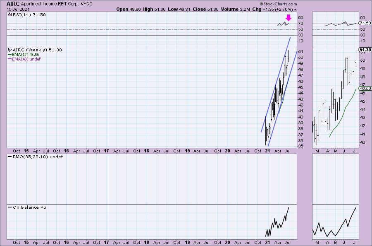Select the Close 51.30 value in header

(x=206, y=9)
